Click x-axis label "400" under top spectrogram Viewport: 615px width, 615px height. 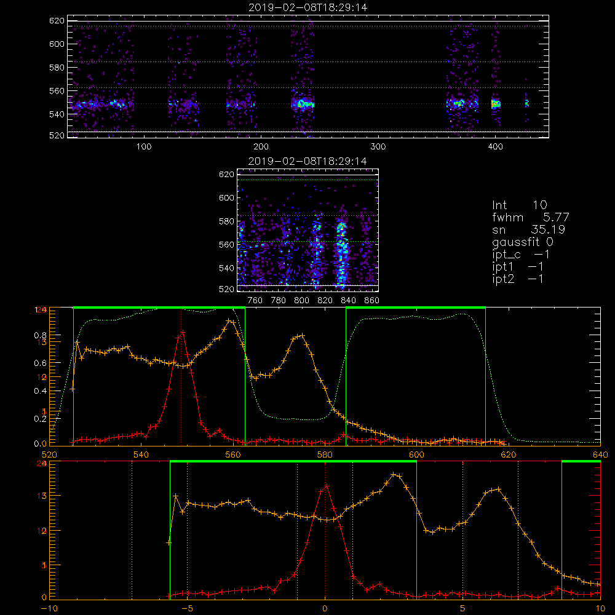click(x=495, y=147)
